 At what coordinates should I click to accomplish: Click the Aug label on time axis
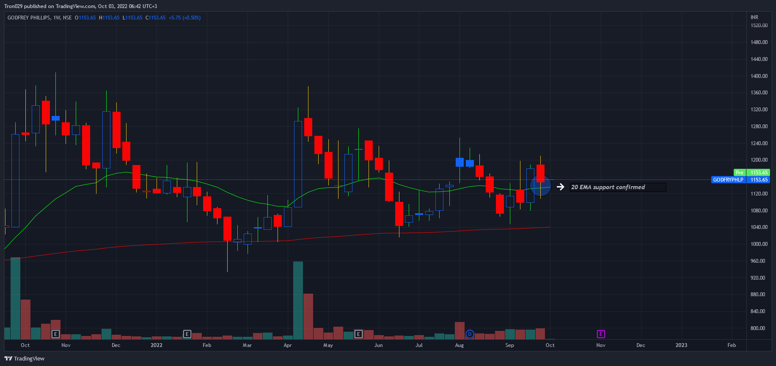click(460, 345)
